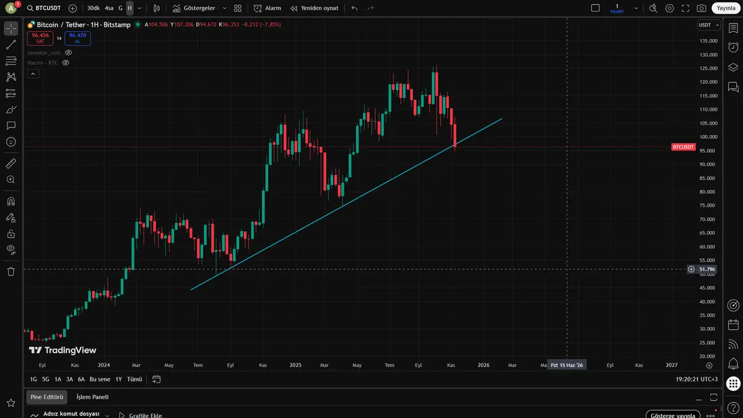This screenshot has width=743, height=418.
Task: Set date range to 3A
Action: click(69, 379)
